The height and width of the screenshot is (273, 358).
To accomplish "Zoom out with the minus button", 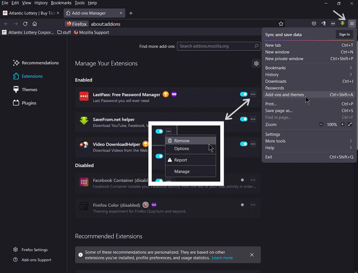I will (x=321, y=124).
